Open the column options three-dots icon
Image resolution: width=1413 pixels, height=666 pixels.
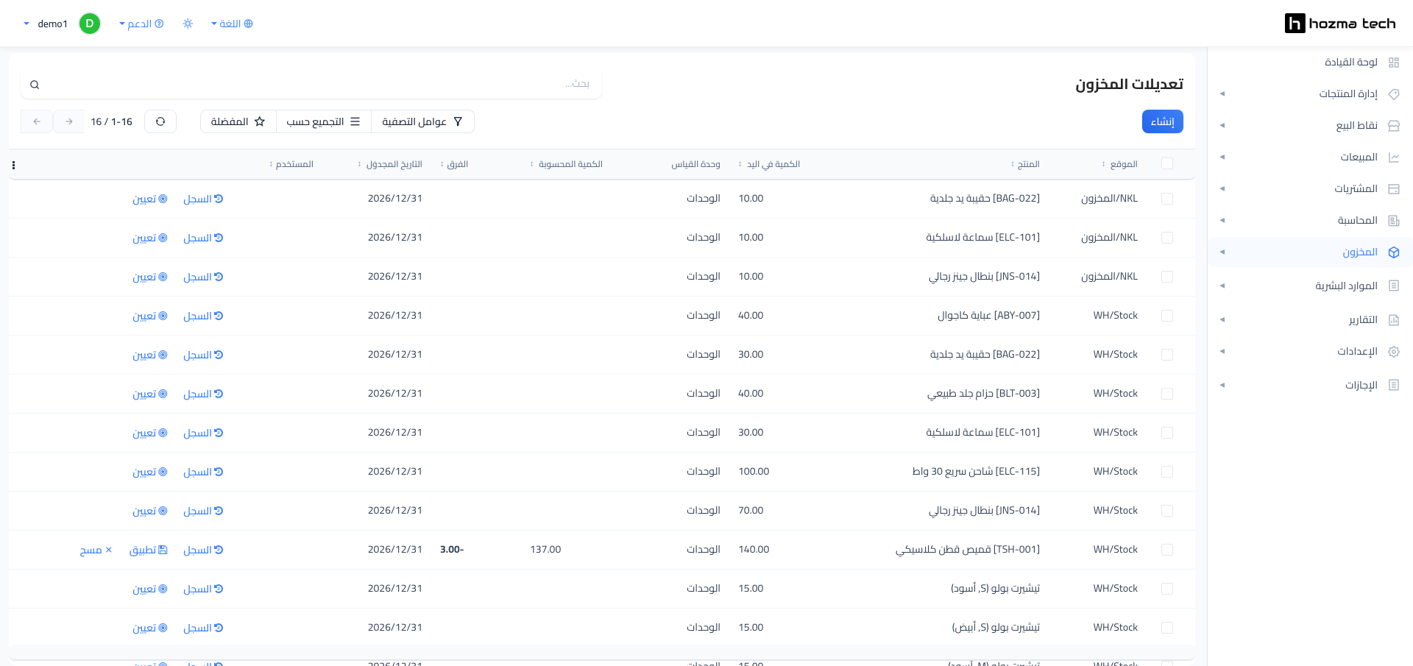click(x=13, y=165)
